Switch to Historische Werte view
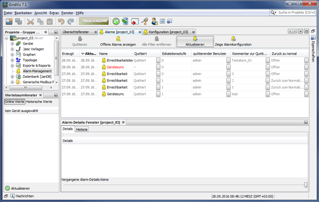 coord(39,102)
